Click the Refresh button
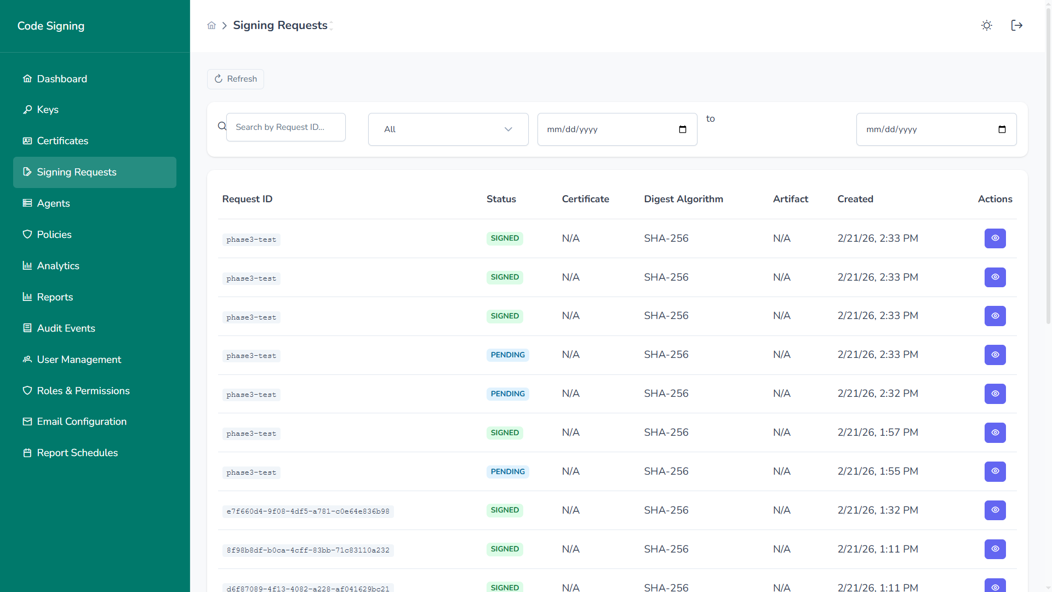The width and height of the screenshot is (1052, 592). [x=236, y=79]
